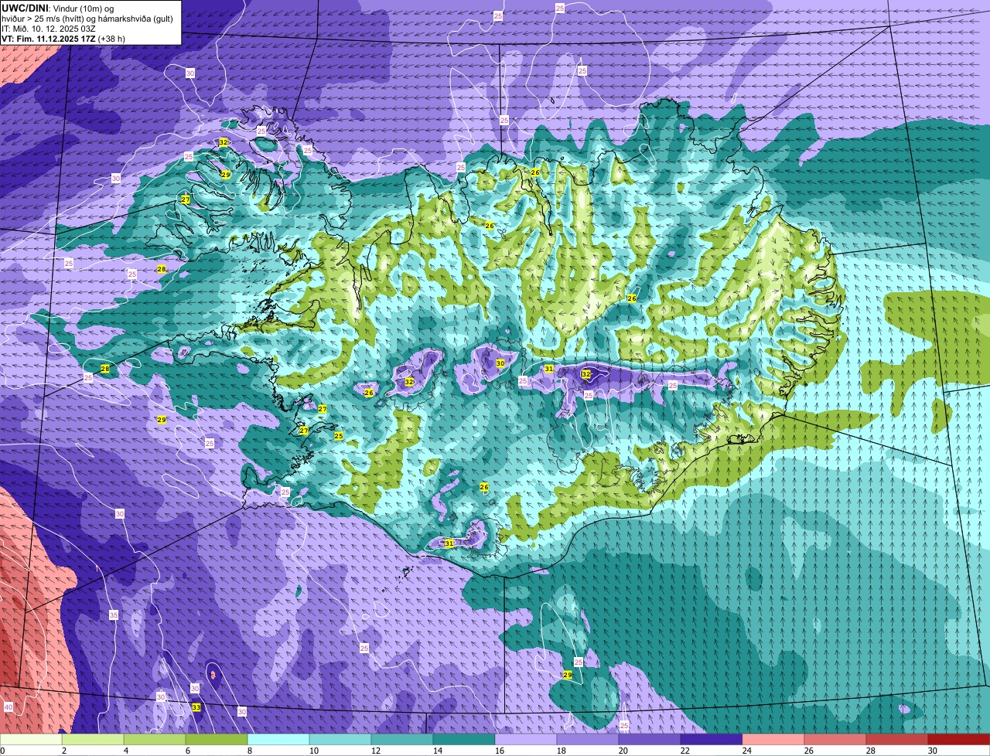Click the legend tick label "8"

pyautogui.click(x=249, y=751)
